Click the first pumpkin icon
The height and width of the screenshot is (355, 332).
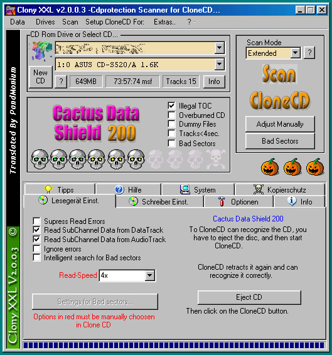coord(270,167)
